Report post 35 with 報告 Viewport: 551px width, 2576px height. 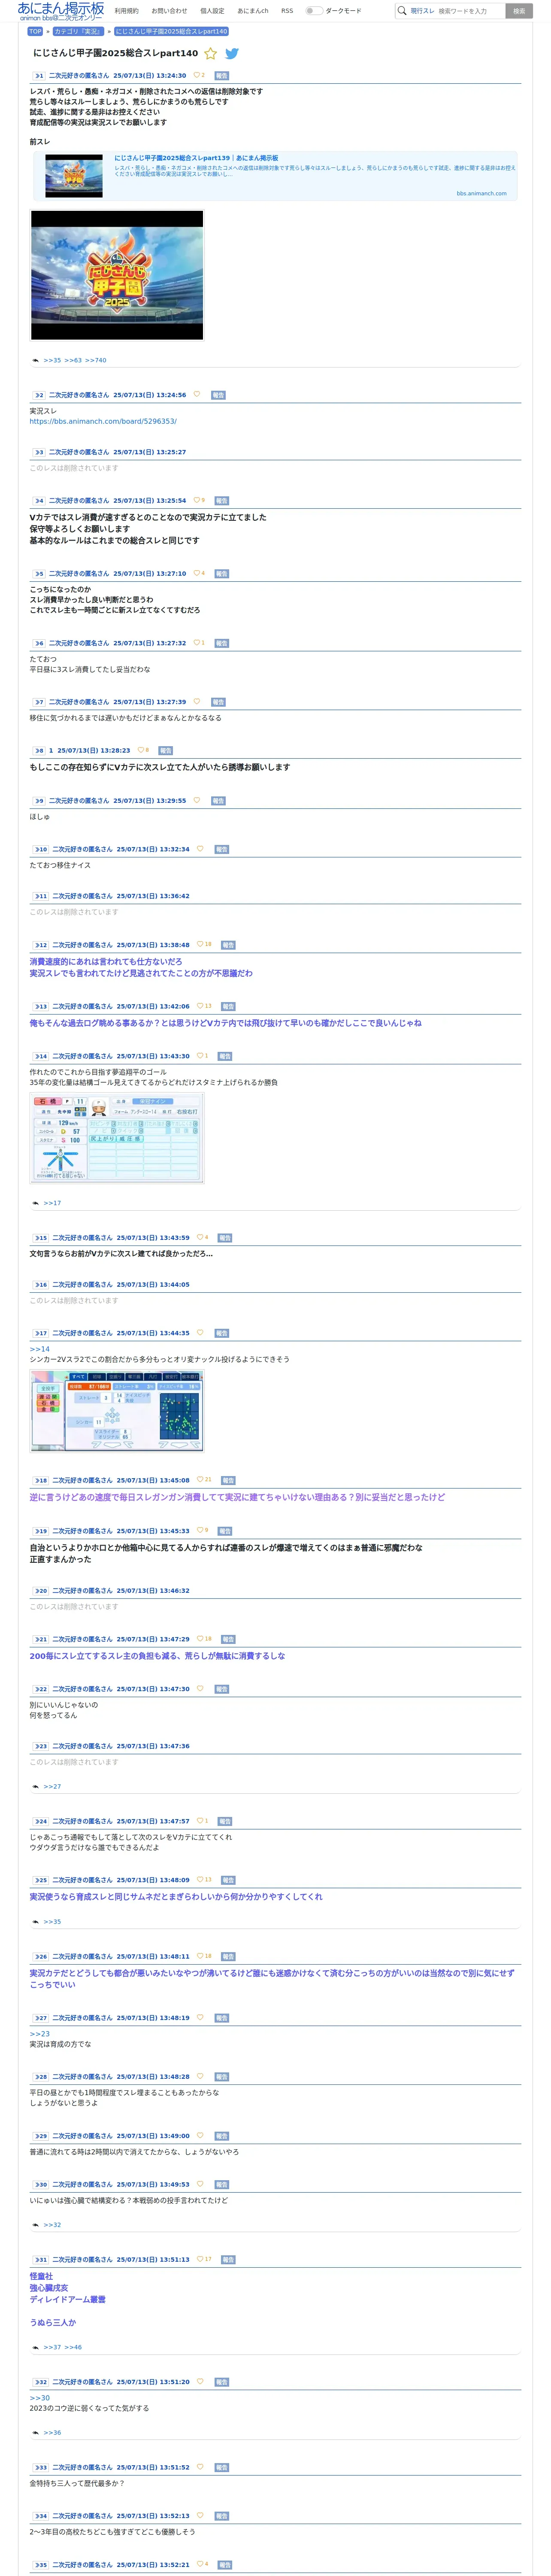pyautogui.click(x=225, y=2565)
